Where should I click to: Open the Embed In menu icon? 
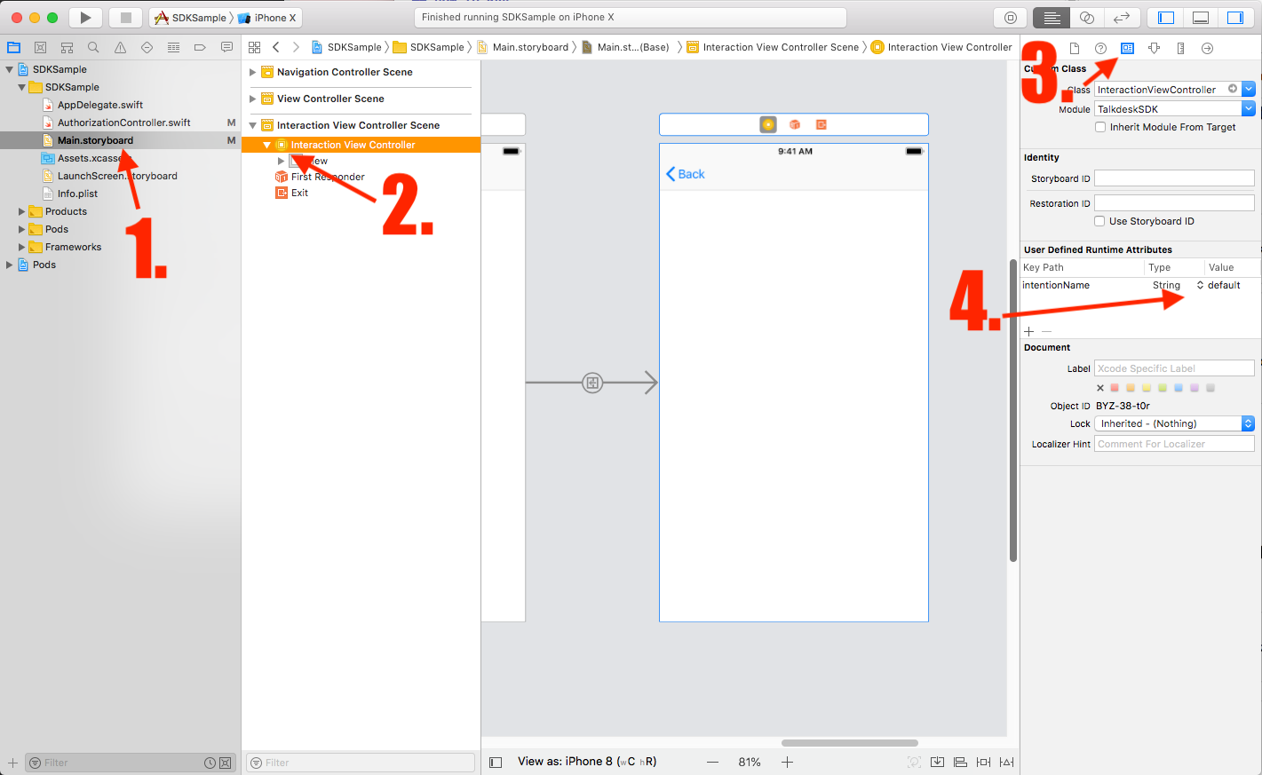click(x=937, y=762)
